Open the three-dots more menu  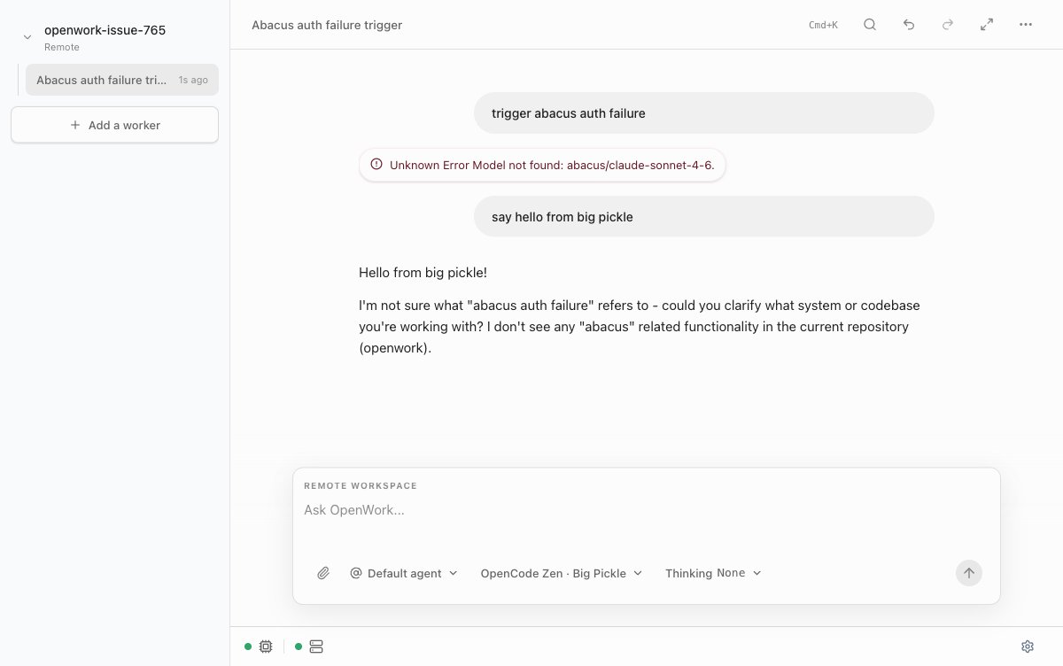(x=1026, y=25)
